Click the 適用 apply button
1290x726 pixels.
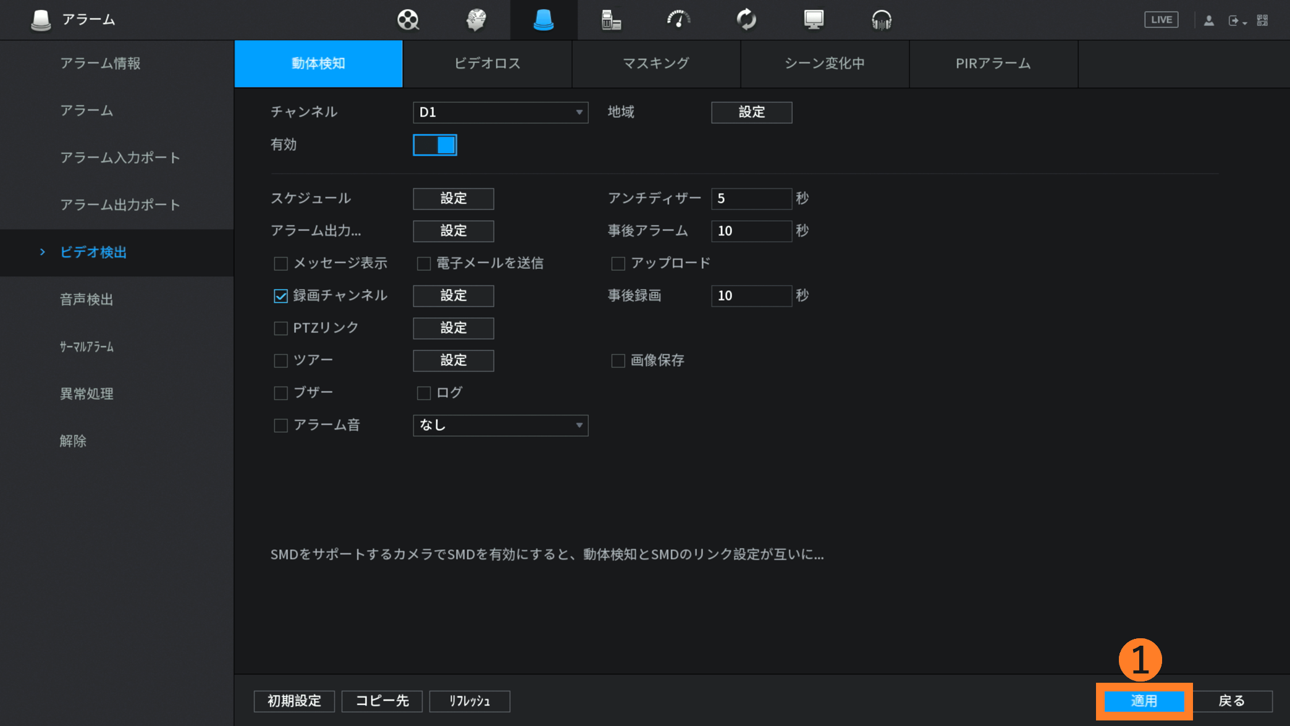pyautogui.click(x=1144, y=701)
